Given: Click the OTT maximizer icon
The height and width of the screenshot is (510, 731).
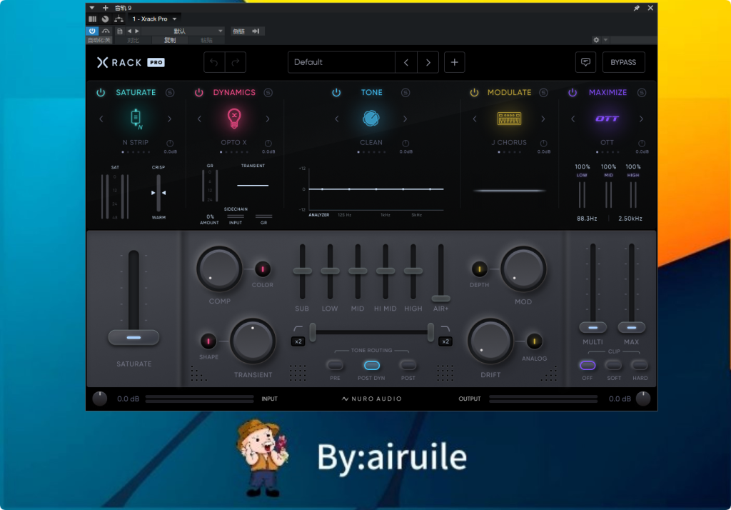Looking at the screenshot, I should coord(608,119).
